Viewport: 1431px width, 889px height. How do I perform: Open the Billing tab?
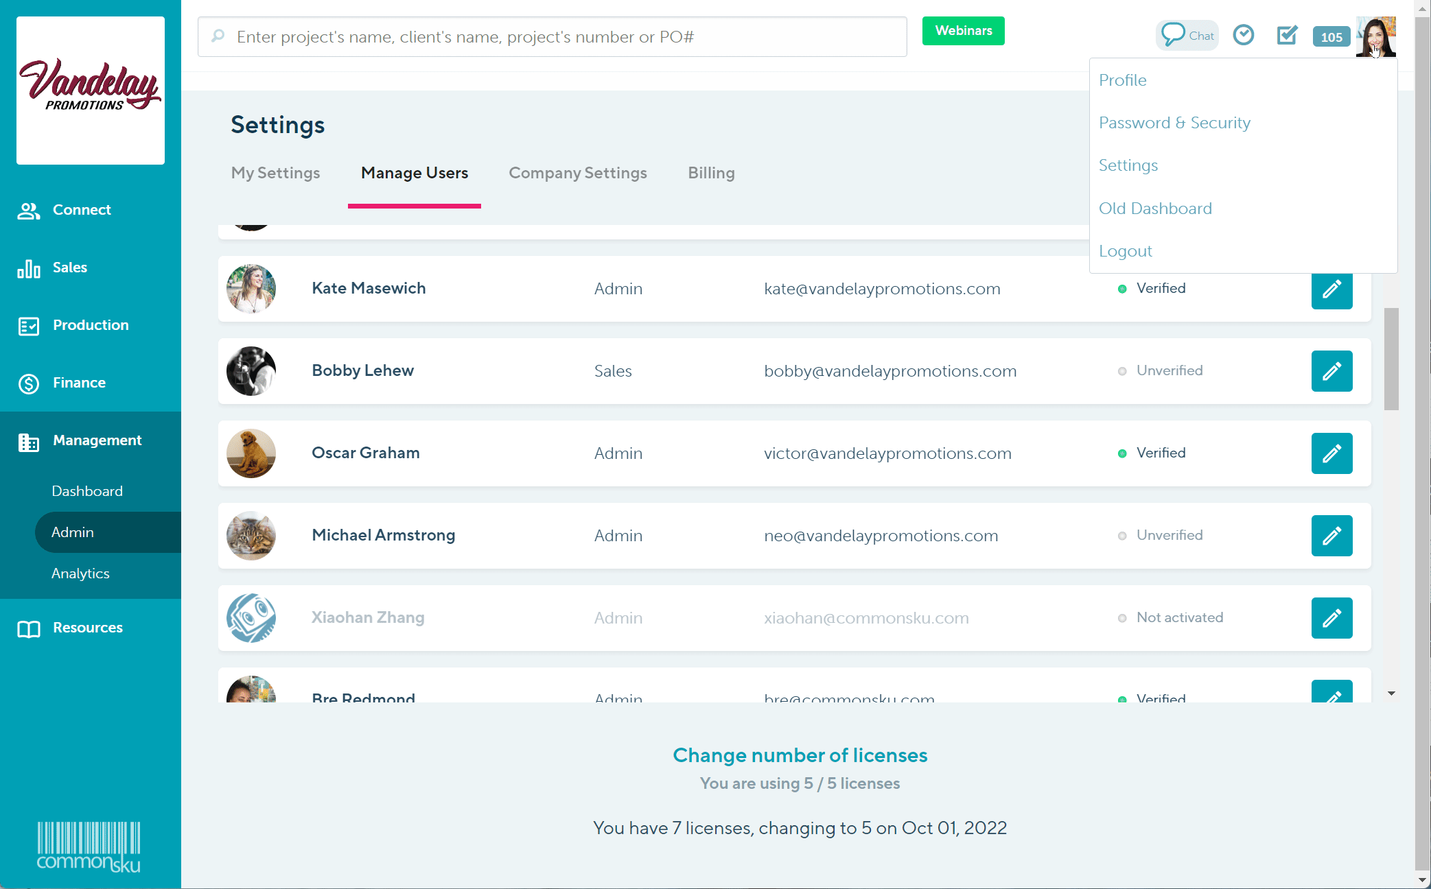pyautogui.click(x=711, y=173)
